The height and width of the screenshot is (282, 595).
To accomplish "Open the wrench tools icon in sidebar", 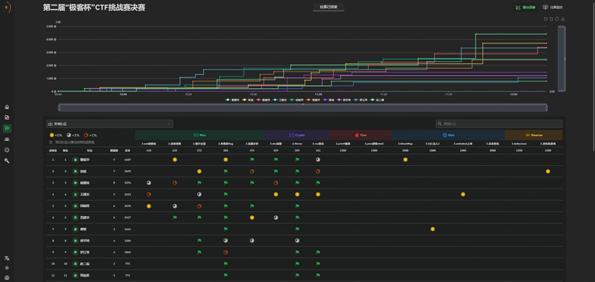I will coord(7,160).
